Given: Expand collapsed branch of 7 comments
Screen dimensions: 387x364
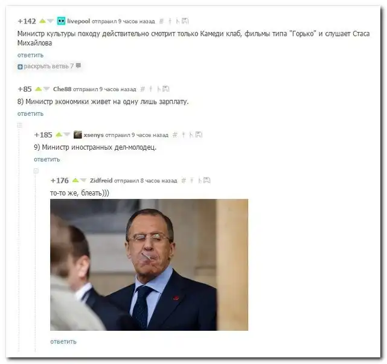Looking at the screenshot, I should [49, 66].
